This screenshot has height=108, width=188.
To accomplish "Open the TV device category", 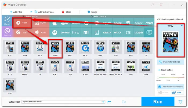I will click(x=149, y=32).
